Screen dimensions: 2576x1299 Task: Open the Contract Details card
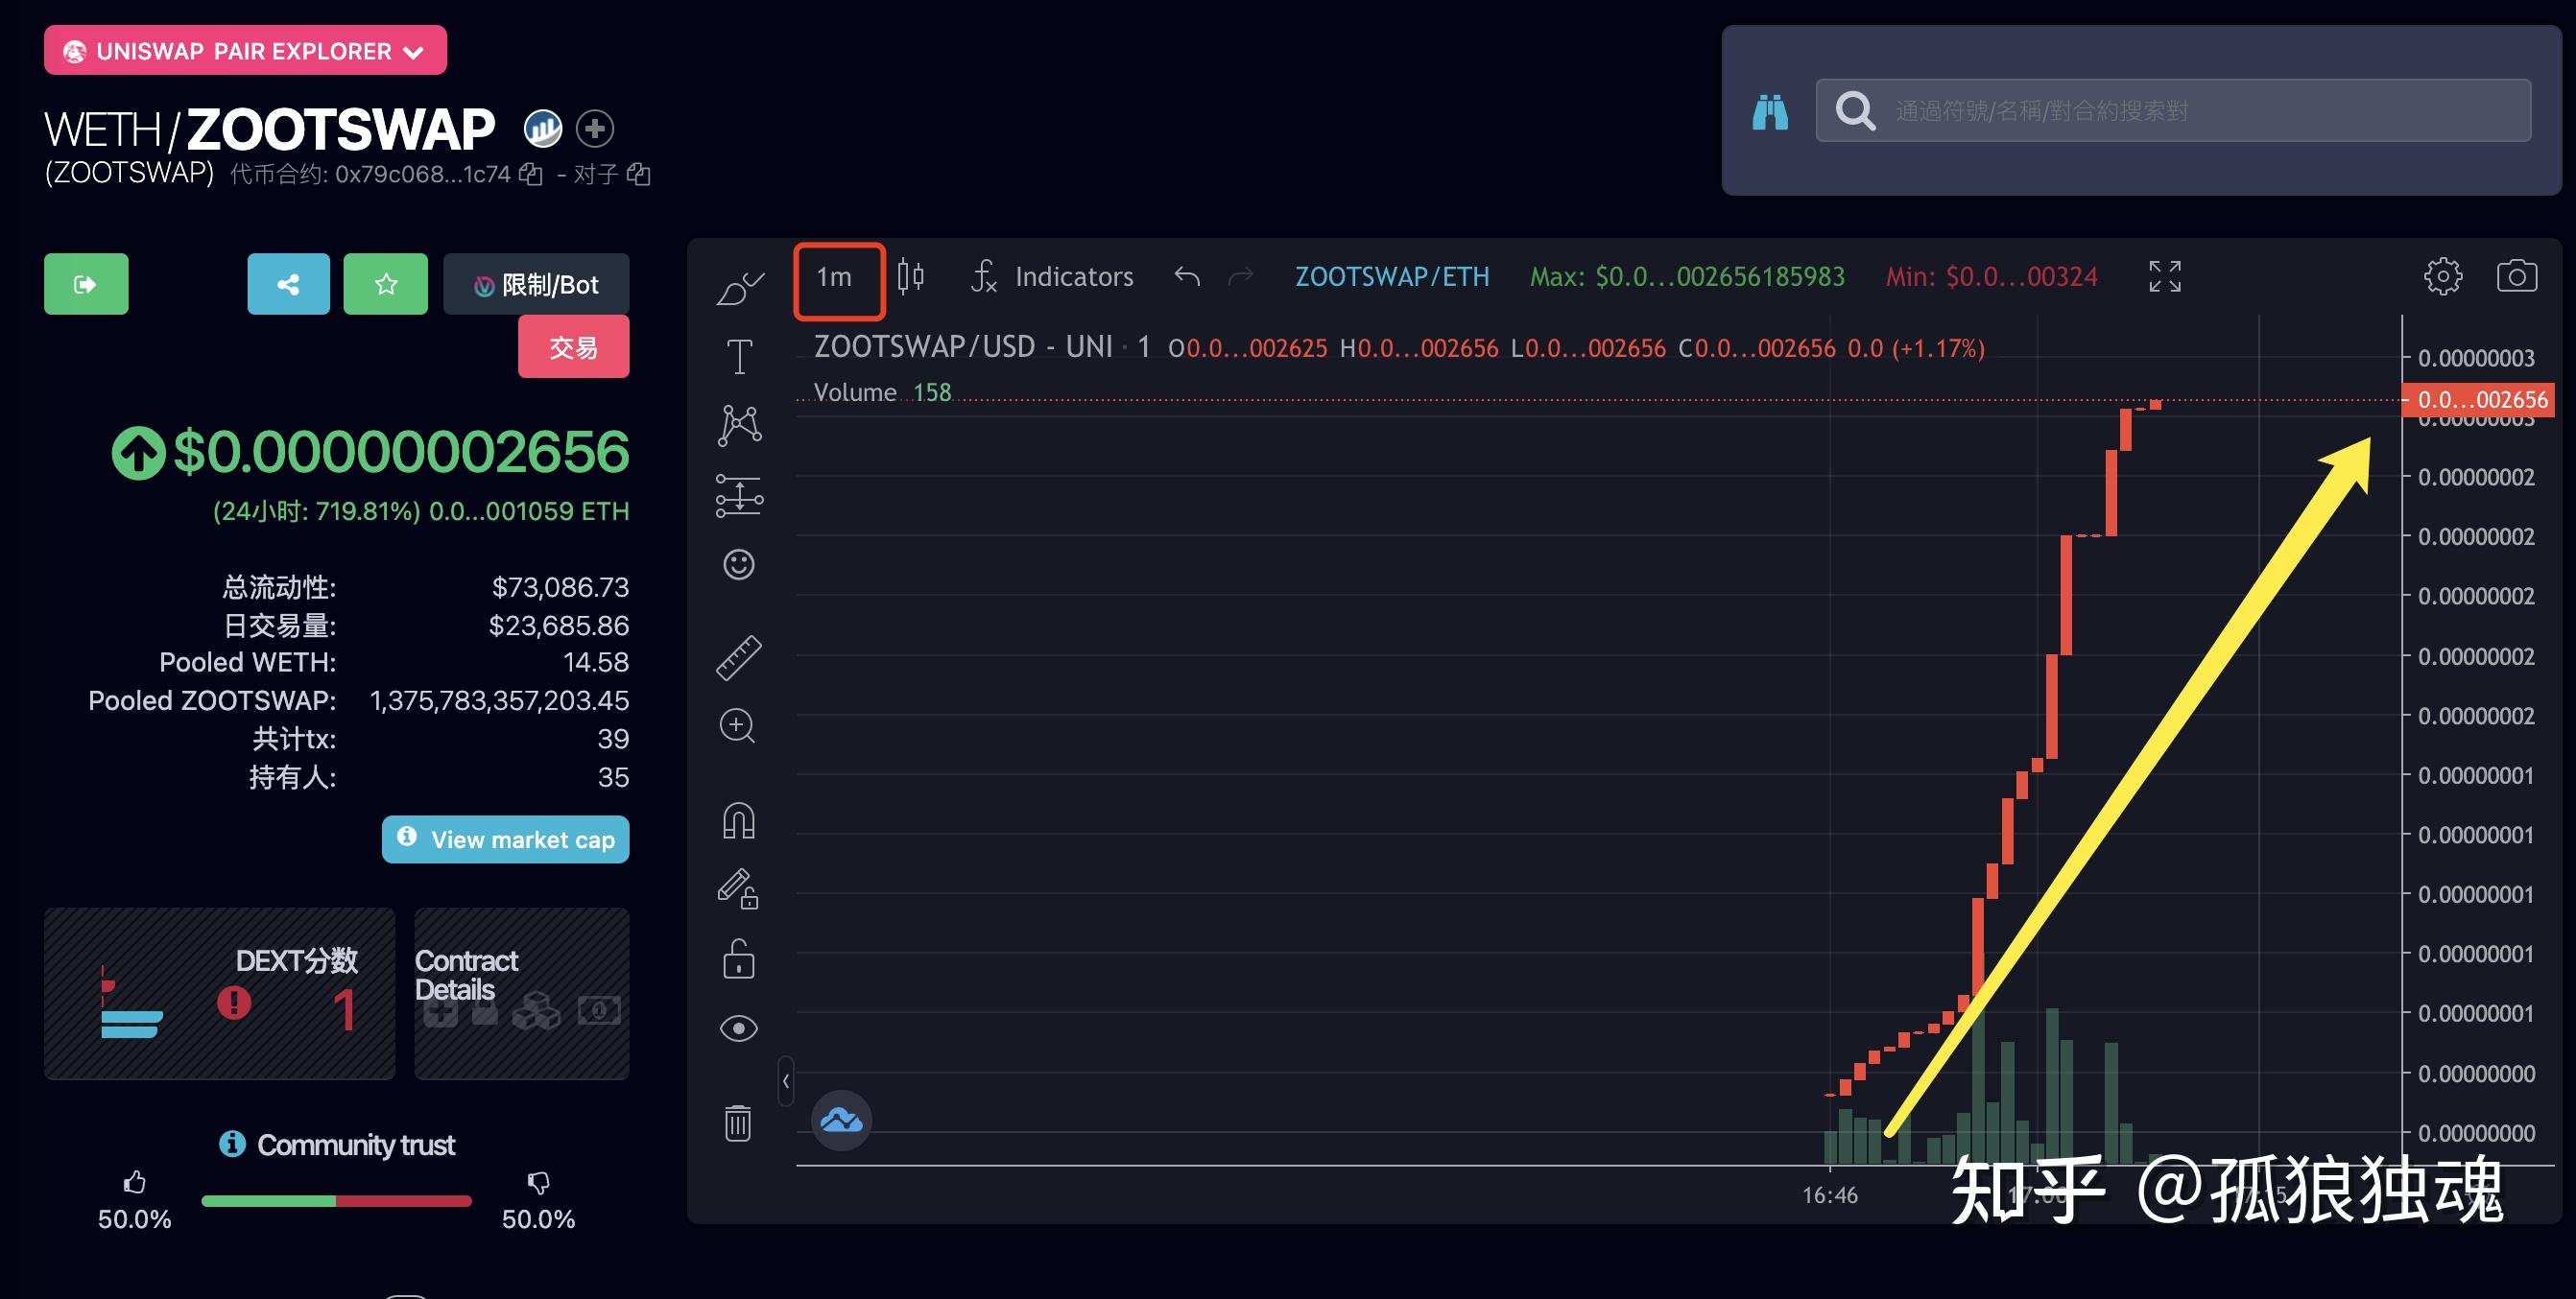[x=522, y=993]
